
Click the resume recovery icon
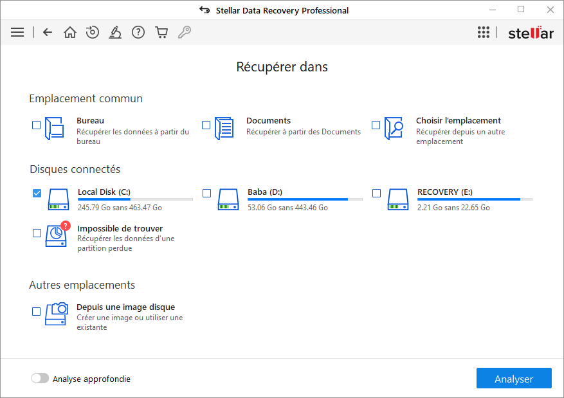click(x=93, y=32)
